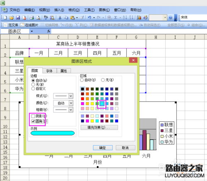Click the Undo arrow icon
Viewport: 207px width, 181px height.
[x=89, y=18]
